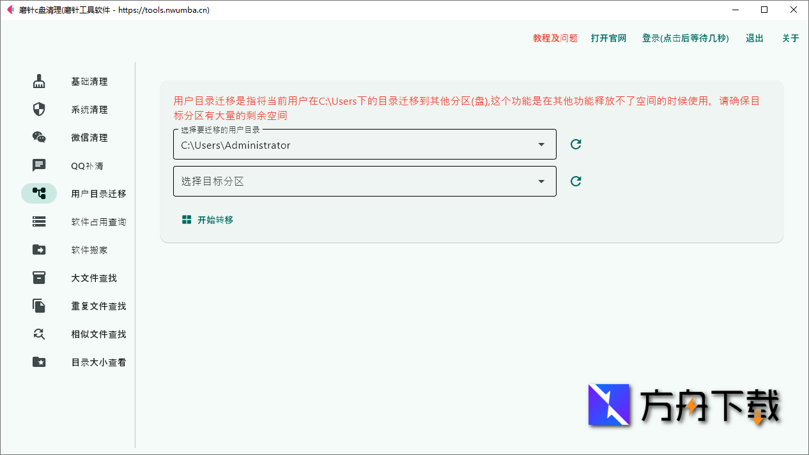Open the C:\Users\Administrator combo box arrow
The image size is (809, 455).
click(541, 144)
